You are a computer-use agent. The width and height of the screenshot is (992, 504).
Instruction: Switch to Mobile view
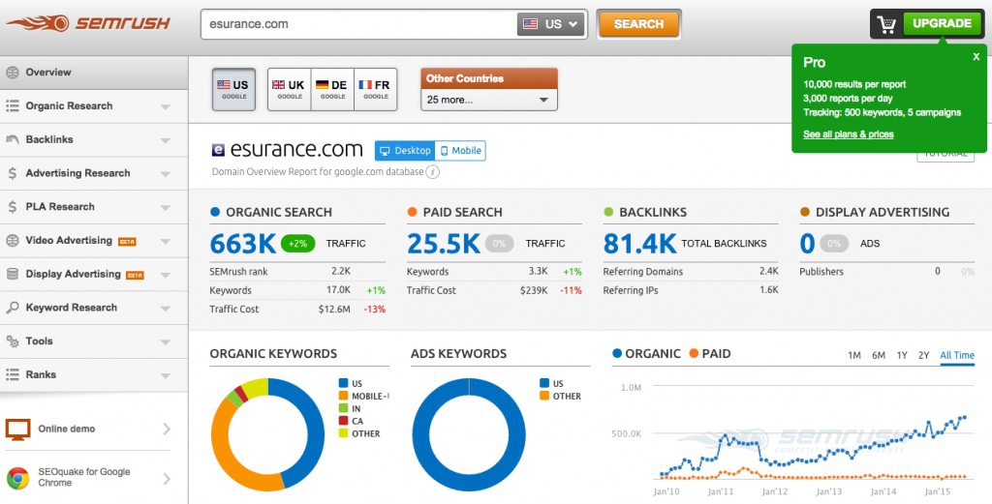460,151
